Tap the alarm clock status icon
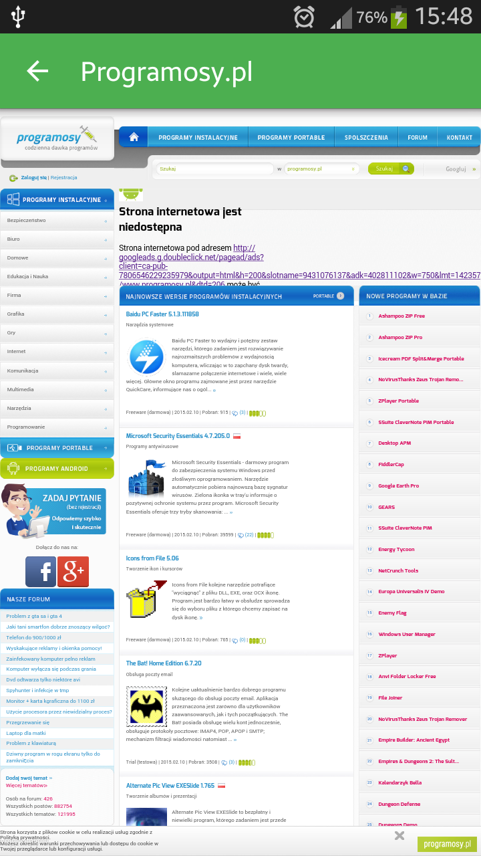Image resolution: width=481 pixels, height=856 pixels. (x=305, y=17)
